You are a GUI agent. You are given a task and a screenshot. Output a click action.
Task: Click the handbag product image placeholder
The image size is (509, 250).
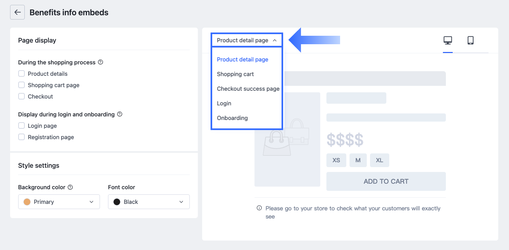pos(287,139)
